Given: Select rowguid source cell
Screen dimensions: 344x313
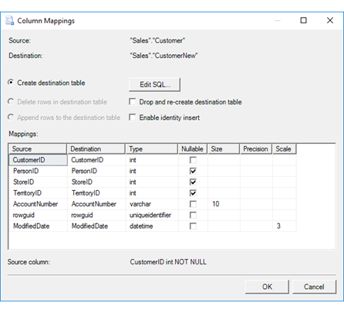Looking at the screenshot, I should click(x=38, y=215).
